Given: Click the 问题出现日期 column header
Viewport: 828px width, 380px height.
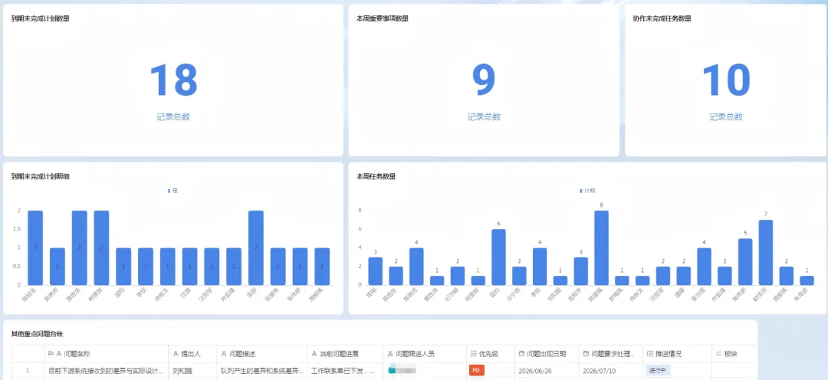Looking at the screenshot, I should point(547,354).
